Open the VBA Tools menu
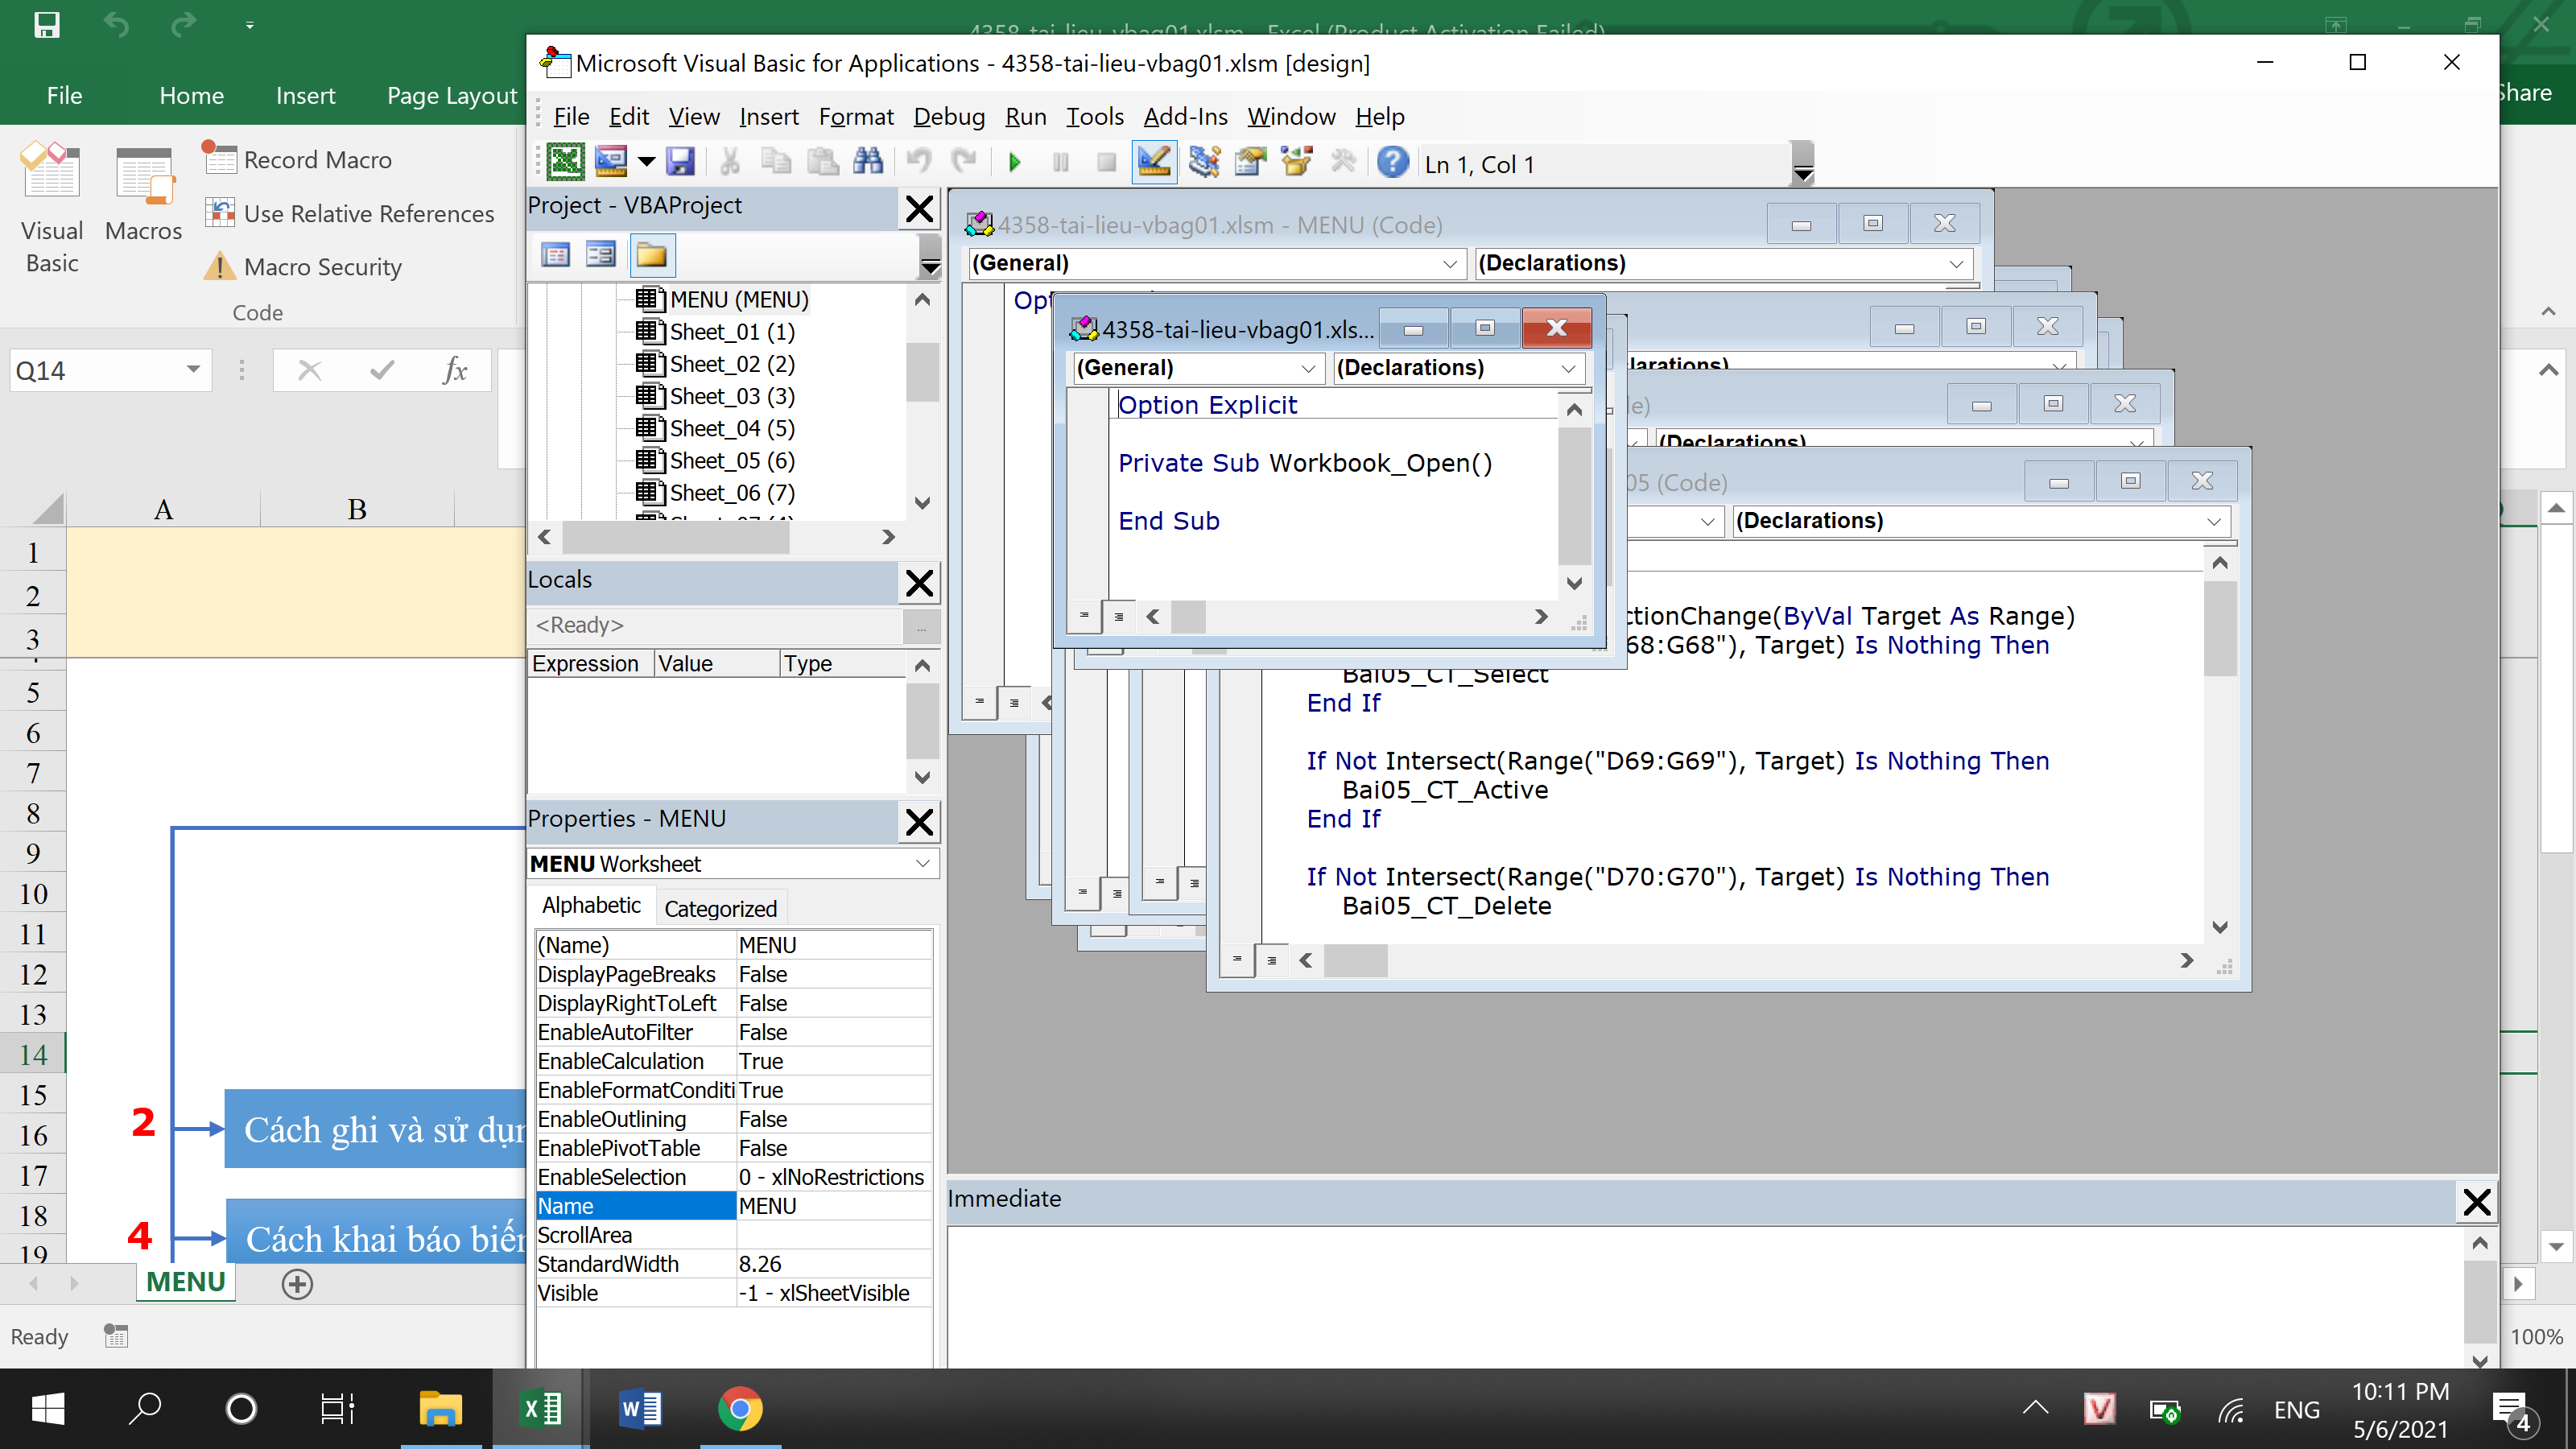Viewport: 2576px width, 1449px height. coord(1094,117)
